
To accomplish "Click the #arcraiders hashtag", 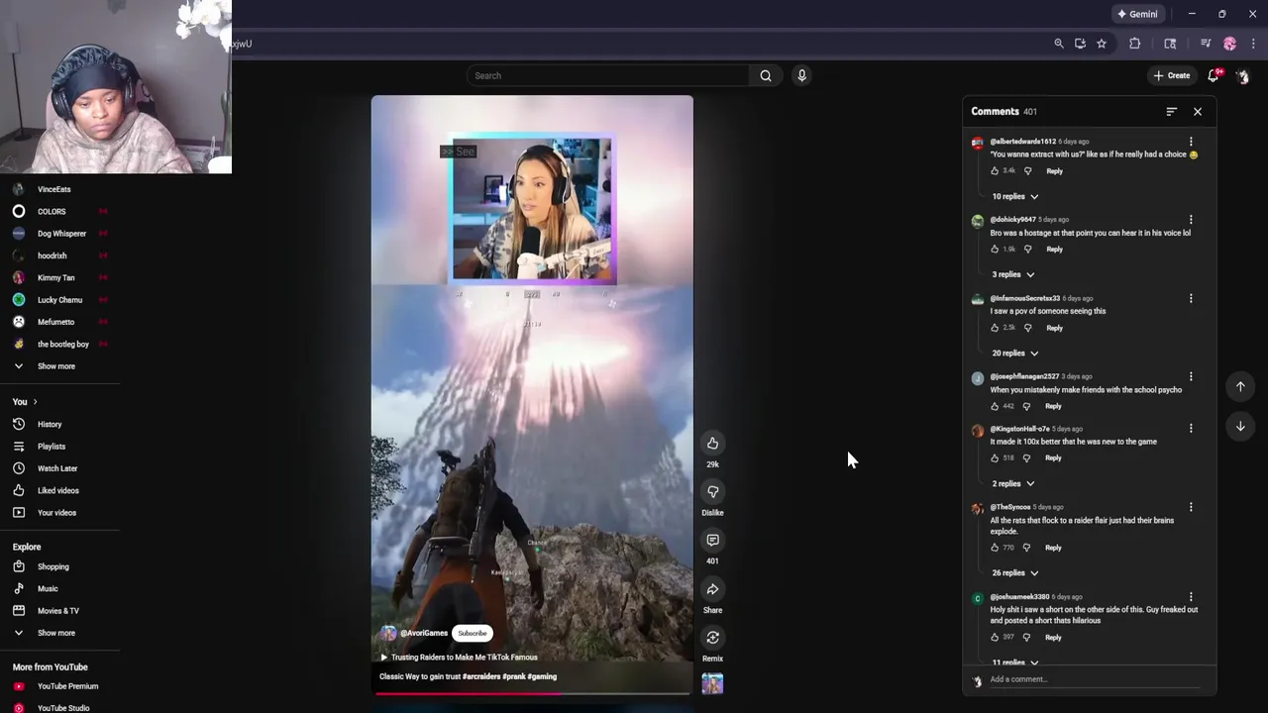I will point(481,677).
